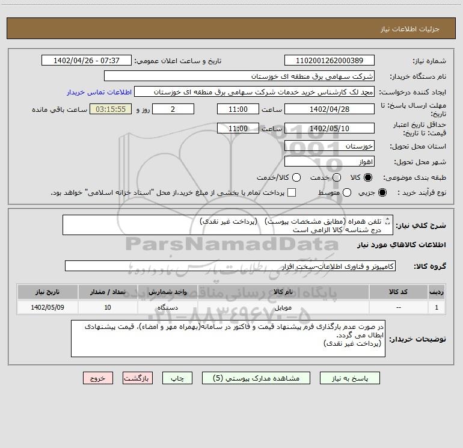
Task: Click the response deadline 11:00 hour field
Action: [x=238, y=109]
